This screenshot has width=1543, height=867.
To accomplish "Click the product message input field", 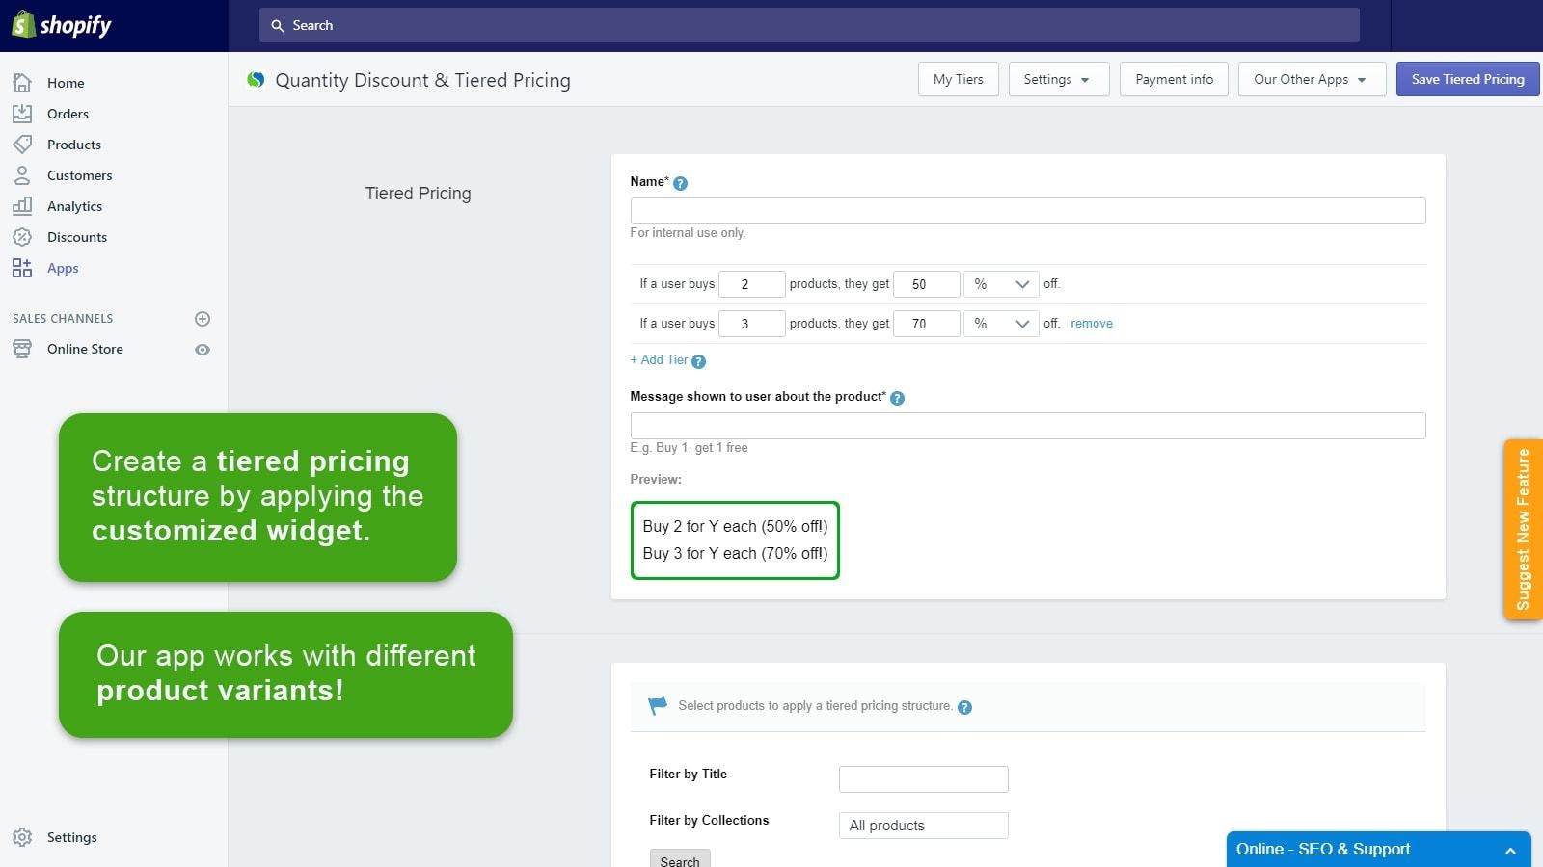I will tap(1028, 426).
